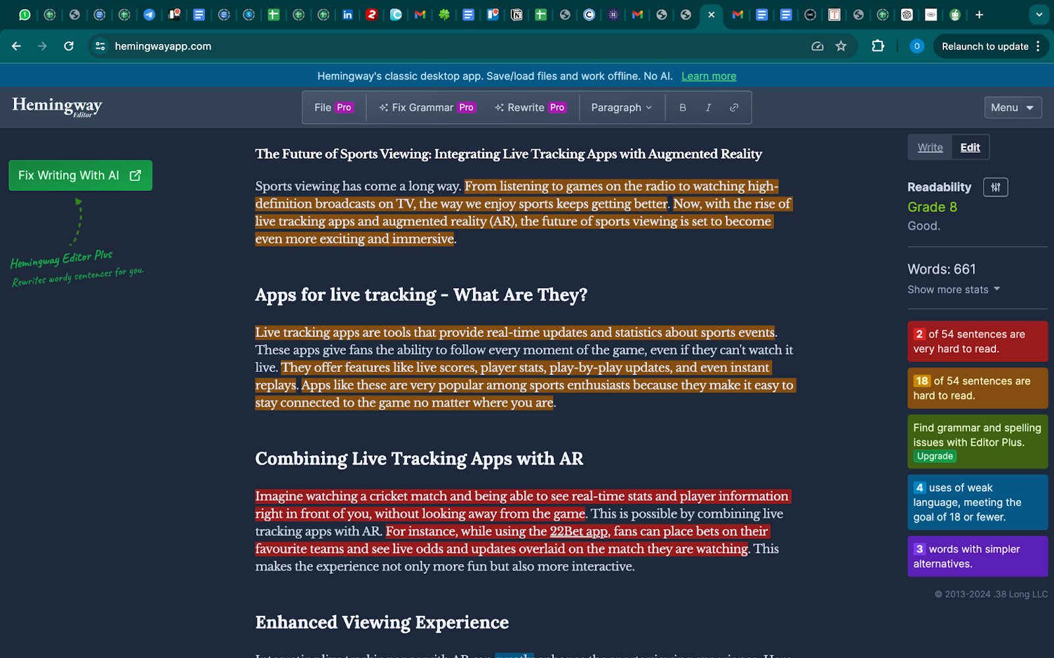Switch to the red letter T tab

click(834, 14)
